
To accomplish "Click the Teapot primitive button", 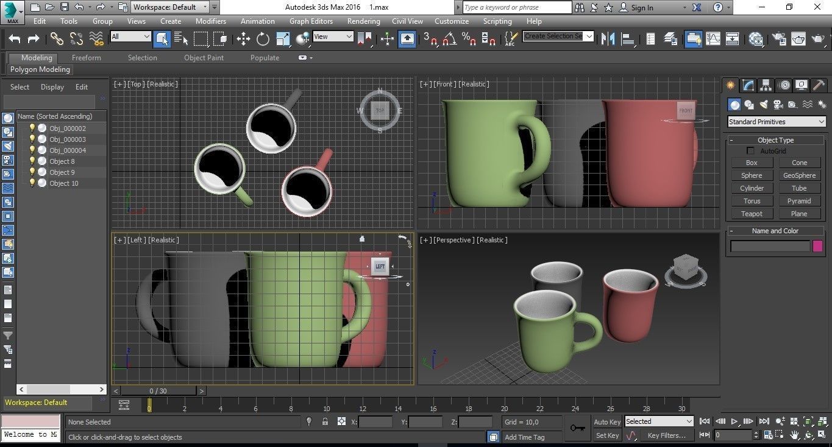I will [x=752, y=214].
